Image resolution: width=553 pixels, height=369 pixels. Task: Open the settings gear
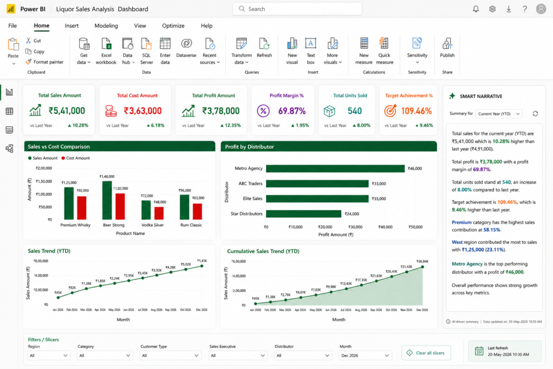coord(493,9)
